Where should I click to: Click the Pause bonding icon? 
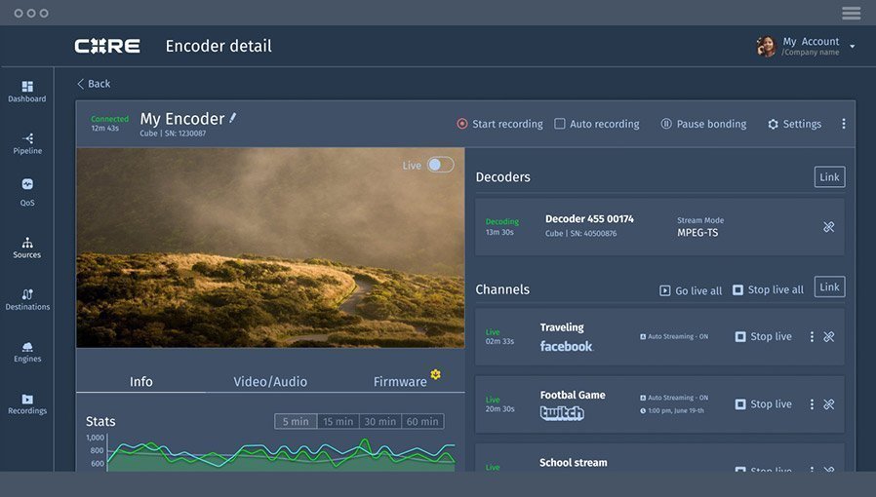(x=666, y=124)
